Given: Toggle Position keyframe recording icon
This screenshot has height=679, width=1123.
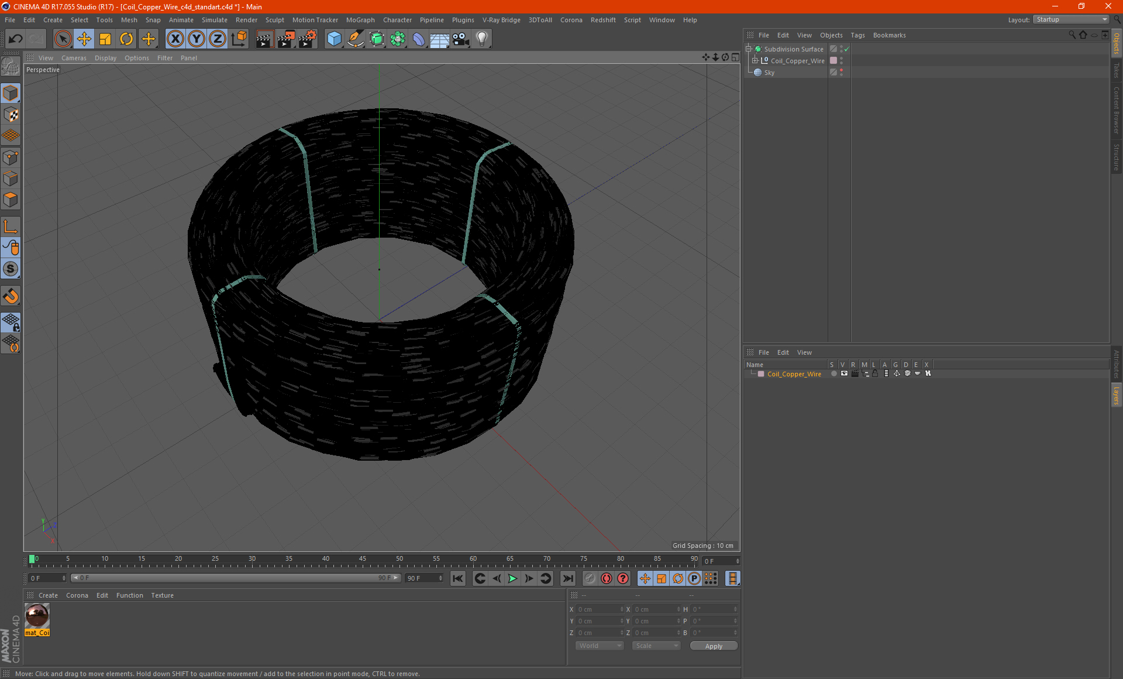Looking at the screenshot, I should [x=645, y=579].
